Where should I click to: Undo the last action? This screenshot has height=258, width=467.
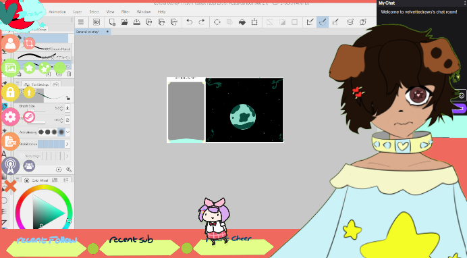pyautogui.click(x=189, y=22)
